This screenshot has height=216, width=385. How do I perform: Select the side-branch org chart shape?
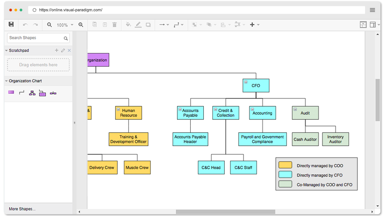pyautogui.click(x=43, y=93)
